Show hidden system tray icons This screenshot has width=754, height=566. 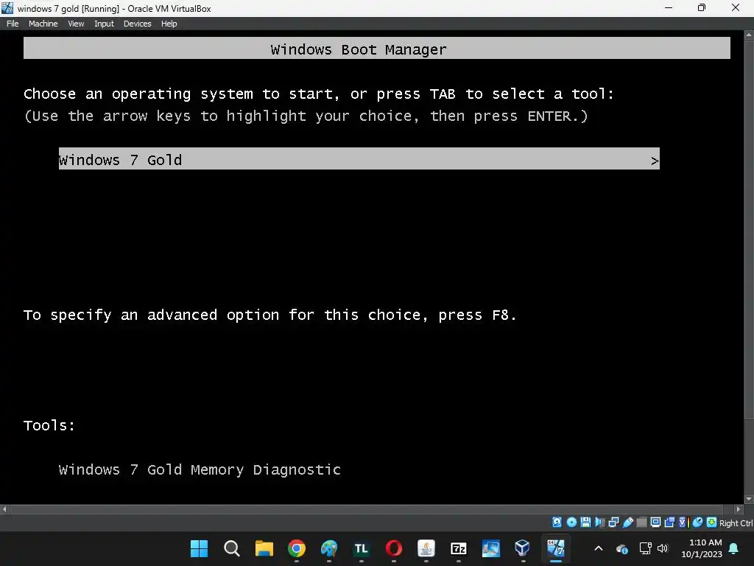tap(599, 548)
